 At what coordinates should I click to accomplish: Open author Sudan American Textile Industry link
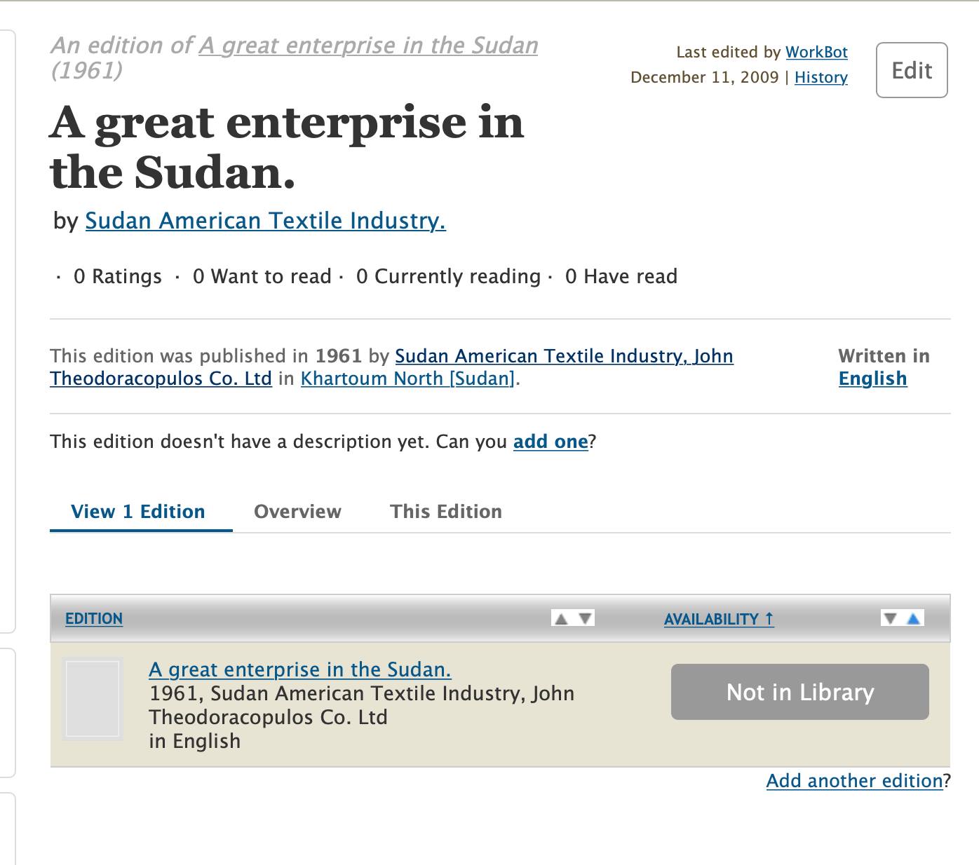265,221
